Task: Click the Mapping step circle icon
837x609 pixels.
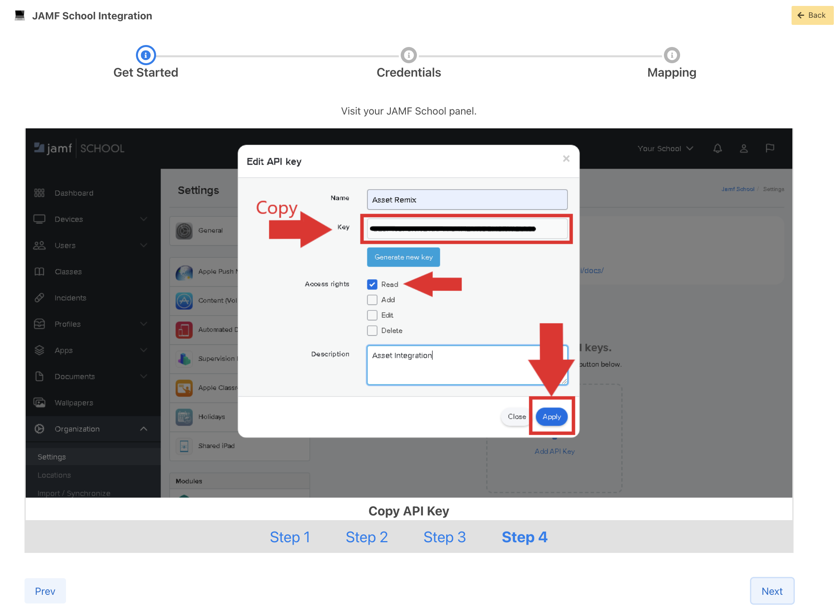Action: (671, 55)
